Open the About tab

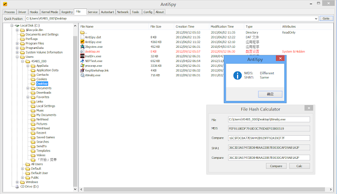(x=160, y=12)
